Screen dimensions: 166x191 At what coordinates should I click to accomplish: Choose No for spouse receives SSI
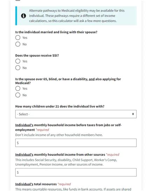tap(18, 68)
